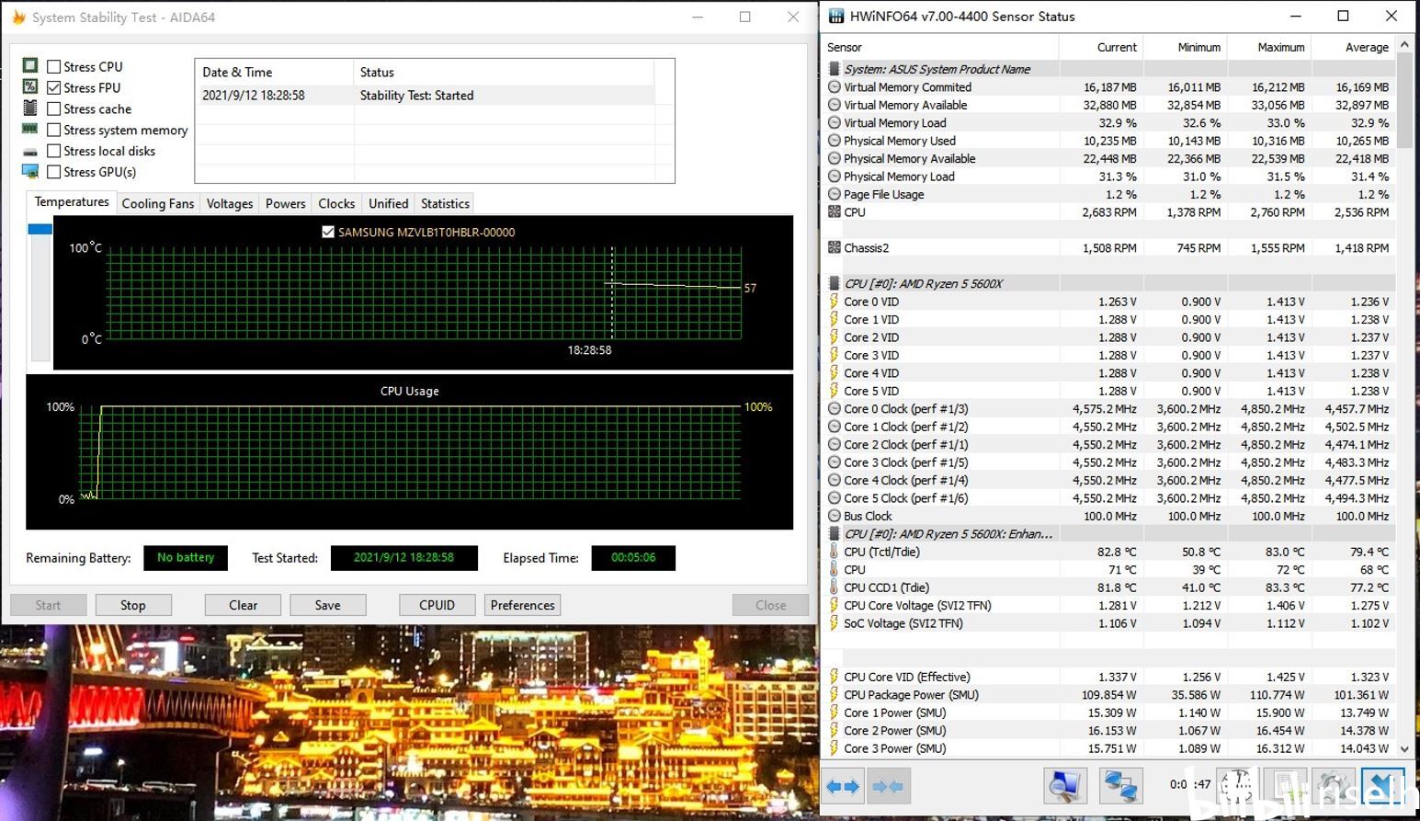Click the Clear button

pyautogui.click(x=243, y=605)
